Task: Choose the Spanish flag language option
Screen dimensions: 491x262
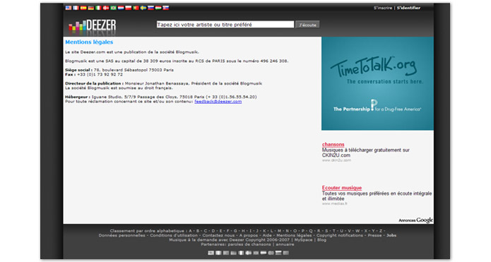Action: click(83, 8)
